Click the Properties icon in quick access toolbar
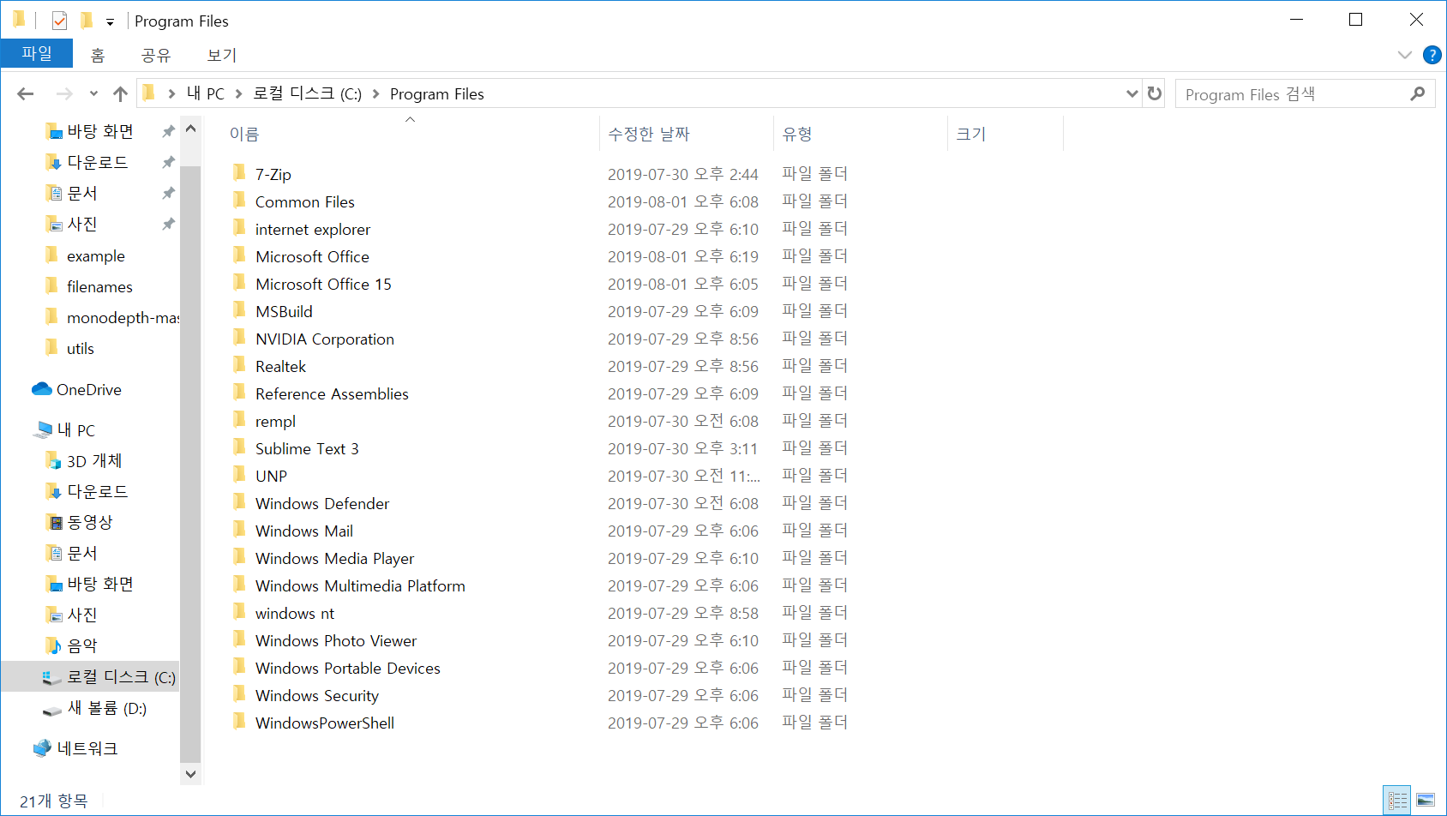The width and height of the screenshot is (1447, 816). click(x=59, y=21)
